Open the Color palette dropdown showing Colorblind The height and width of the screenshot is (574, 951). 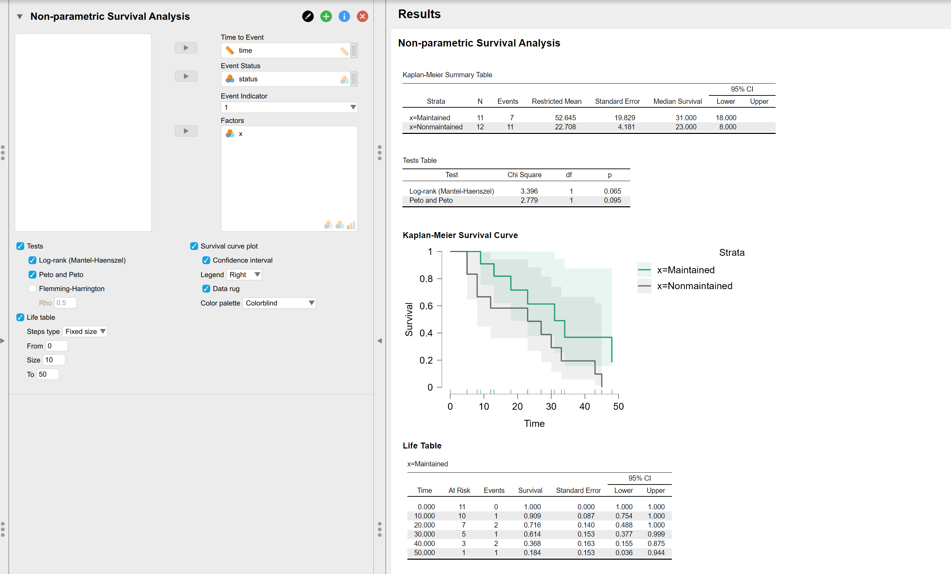pos(280,303)
